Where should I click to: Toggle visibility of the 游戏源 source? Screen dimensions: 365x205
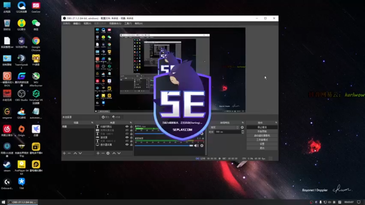[x=127, y=138]
